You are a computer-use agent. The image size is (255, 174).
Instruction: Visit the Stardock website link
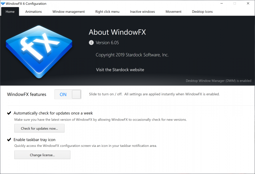(120, 70)
